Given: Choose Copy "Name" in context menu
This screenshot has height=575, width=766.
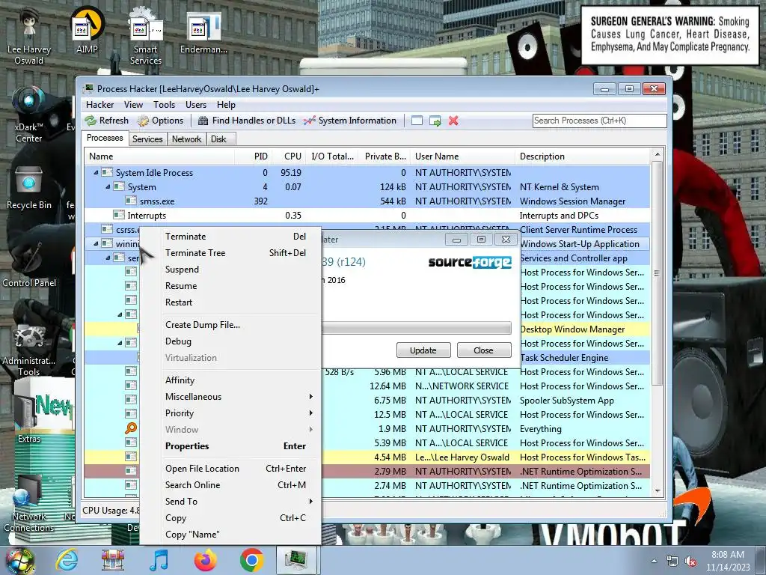Looking at the screenshot, I should point(239,535).
